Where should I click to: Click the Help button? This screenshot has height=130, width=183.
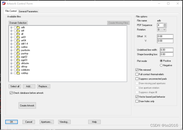coord(94,122)
